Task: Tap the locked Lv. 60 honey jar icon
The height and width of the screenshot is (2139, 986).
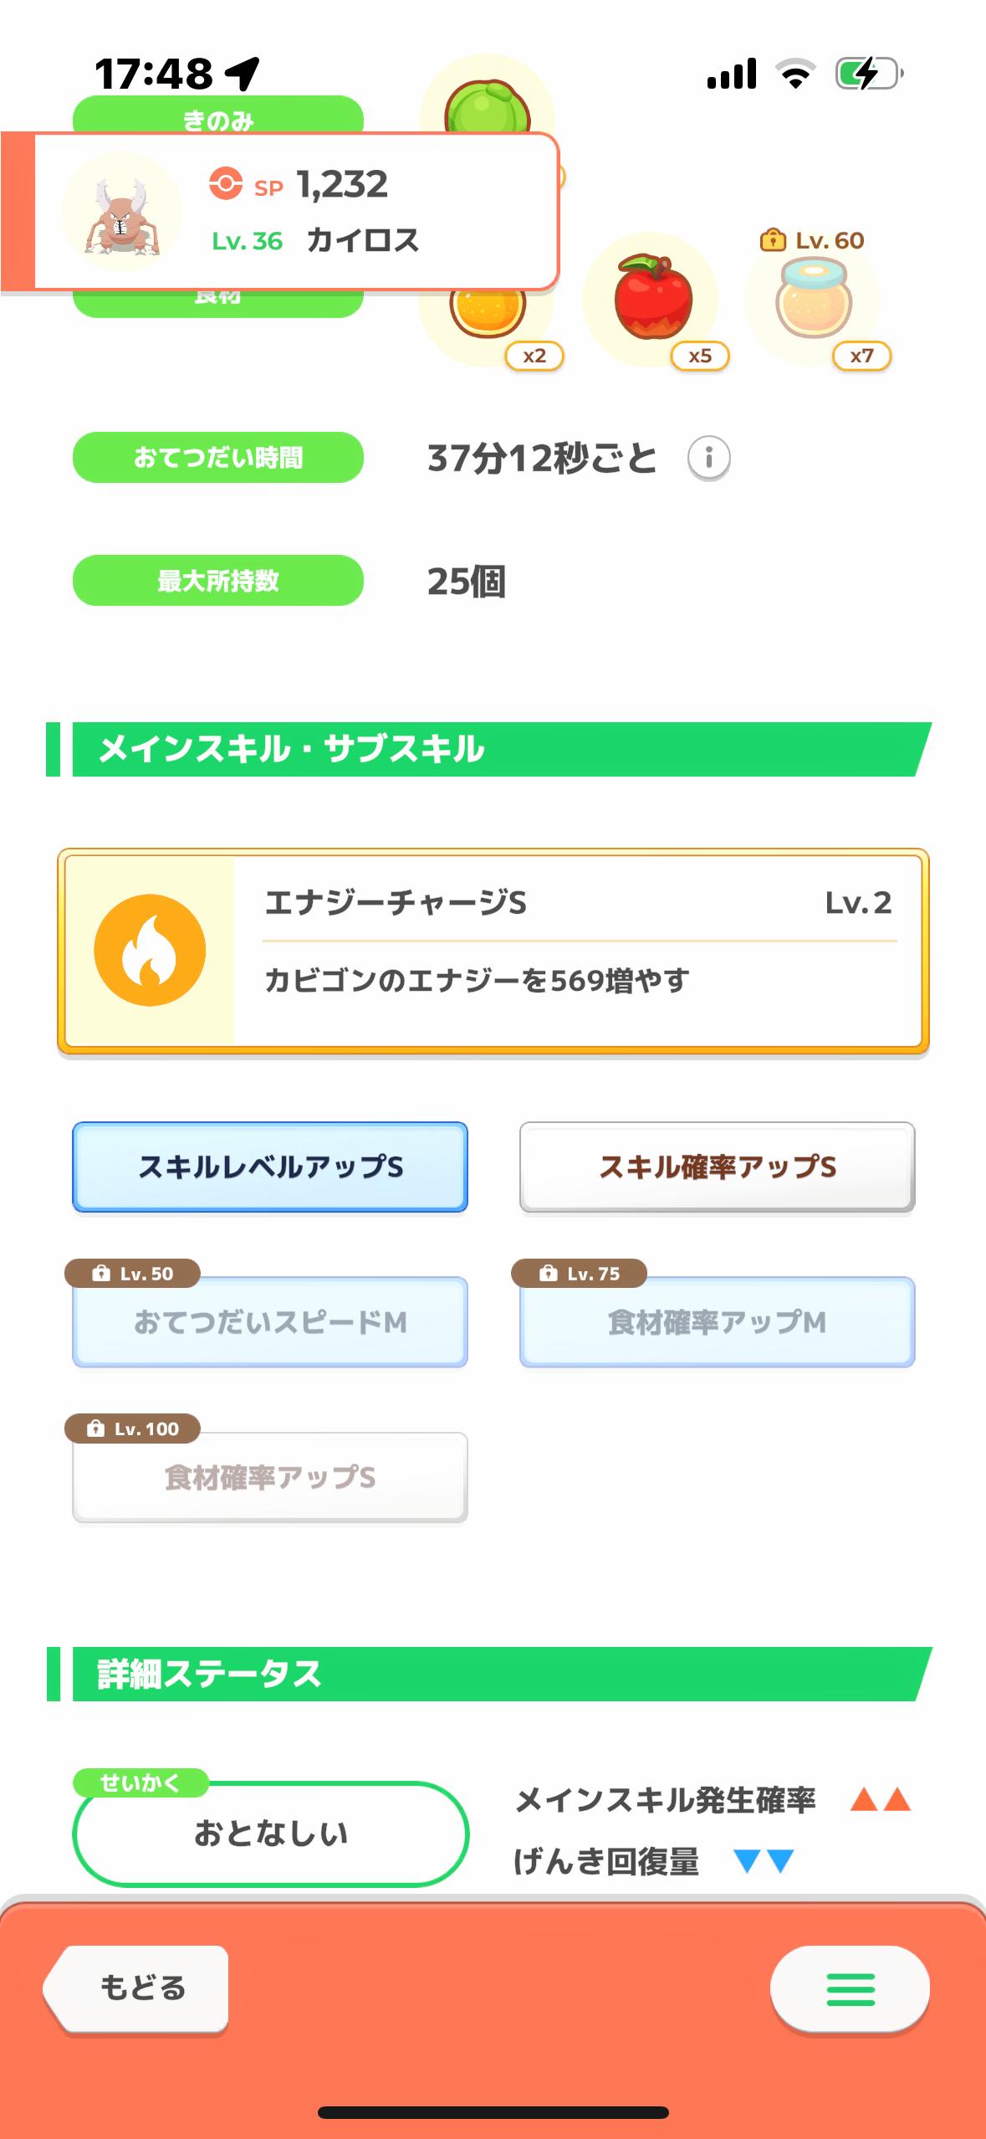Action: [814, 300]
